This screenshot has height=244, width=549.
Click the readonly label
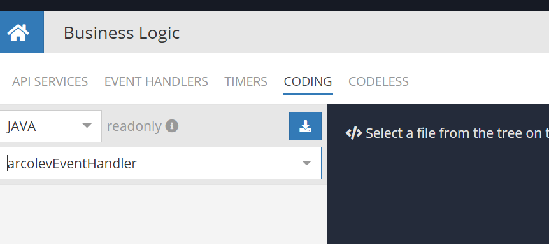click(134, 126)
